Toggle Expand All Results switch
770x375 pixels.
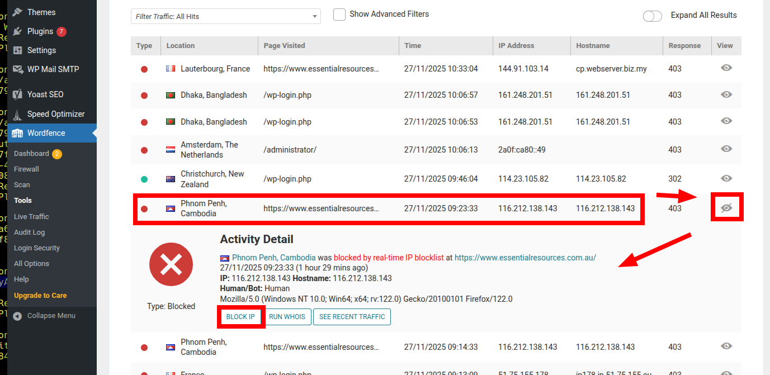653,16
